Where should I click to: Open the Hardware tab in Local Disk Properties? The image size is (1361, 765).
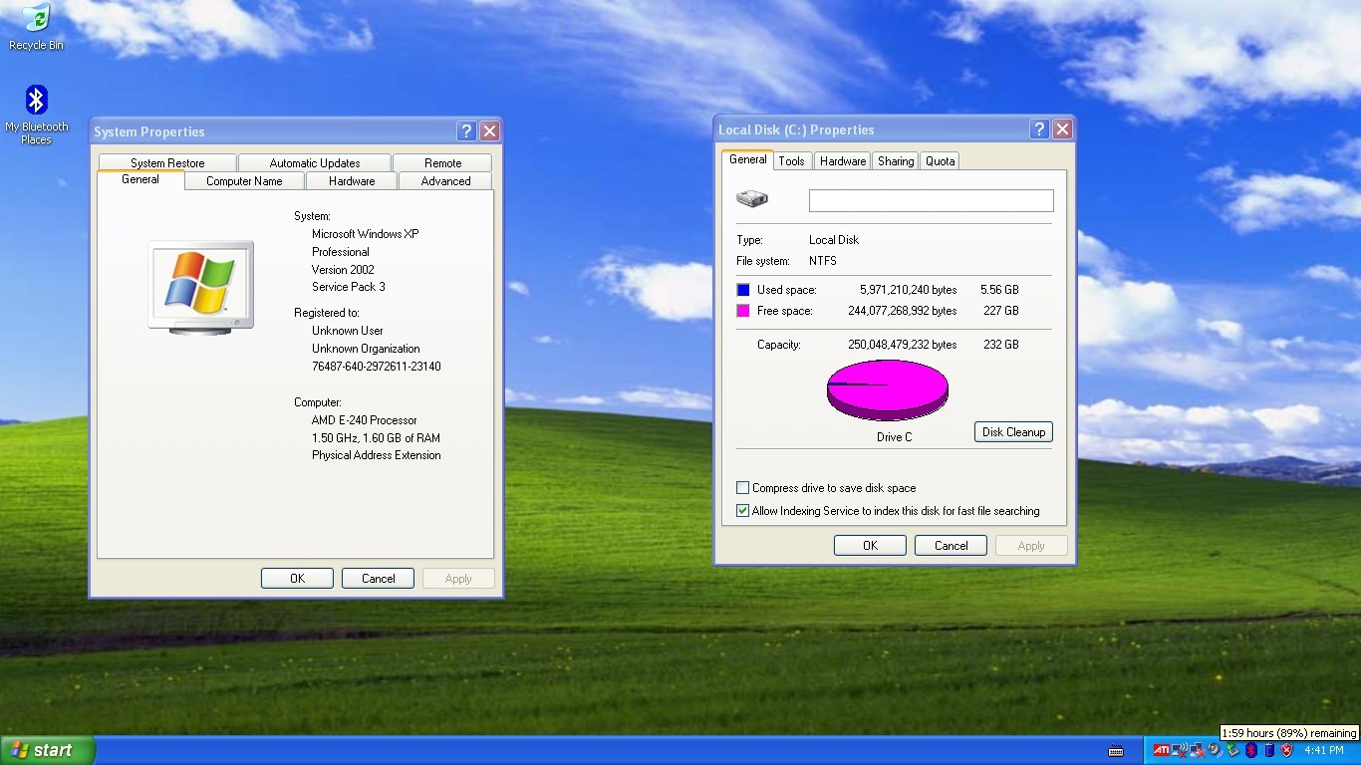(843, 161)
